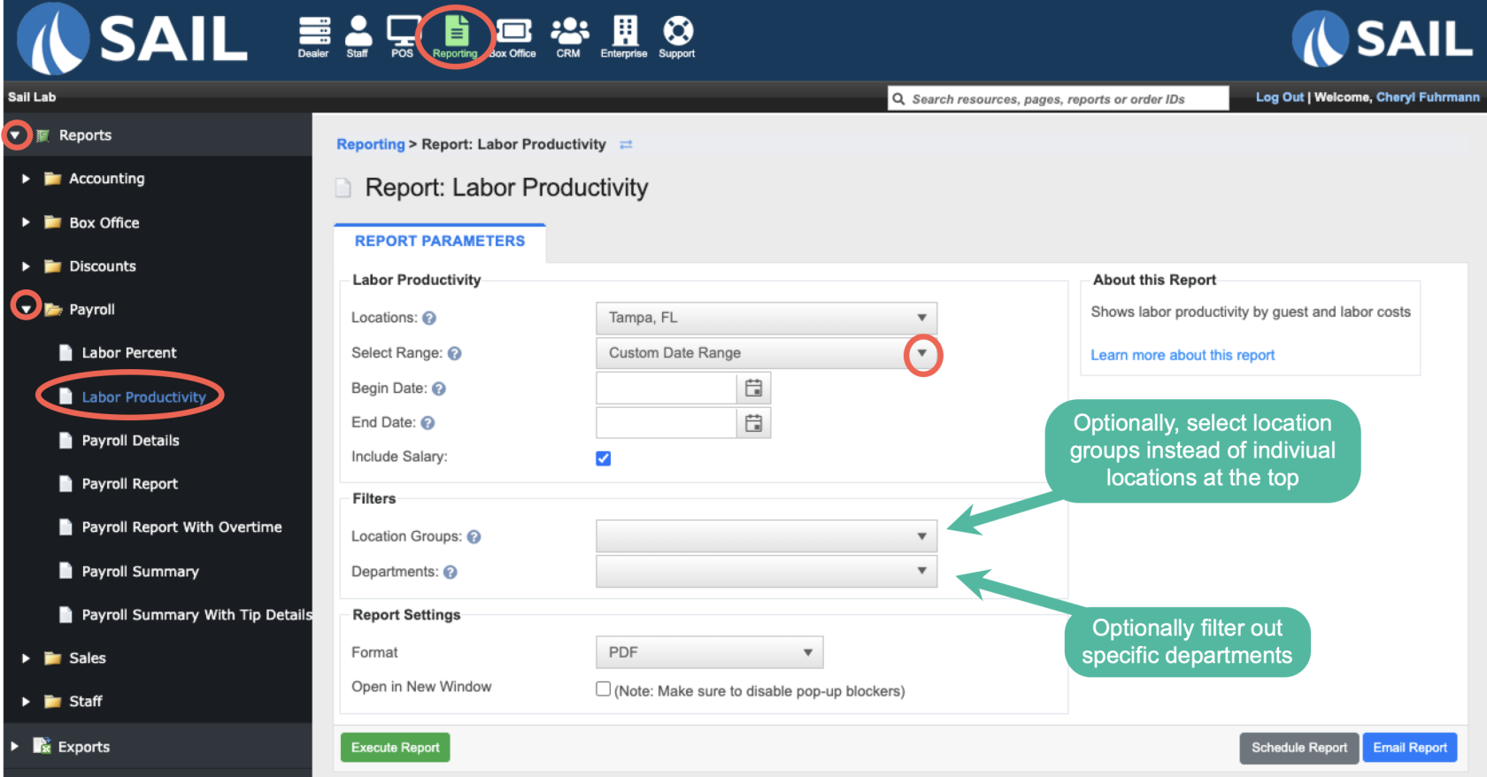
Task: Click the Cheryl Fuhrmann user link
Action: coord(1428,97)
